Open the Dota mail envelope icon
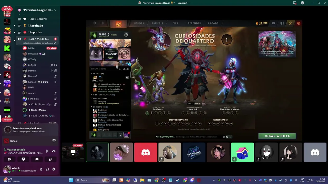This screenshot has width=328, height=184. click(273, 23)
